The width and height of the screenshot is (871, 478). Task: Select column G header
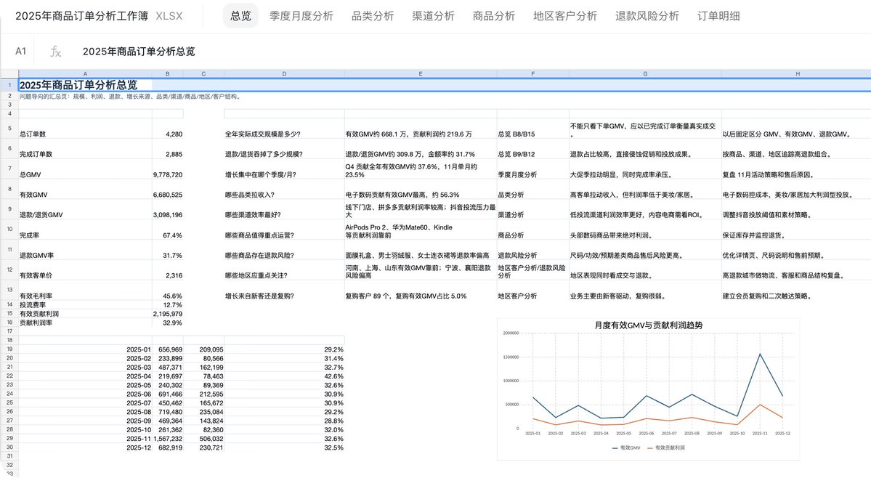(645, 74)
